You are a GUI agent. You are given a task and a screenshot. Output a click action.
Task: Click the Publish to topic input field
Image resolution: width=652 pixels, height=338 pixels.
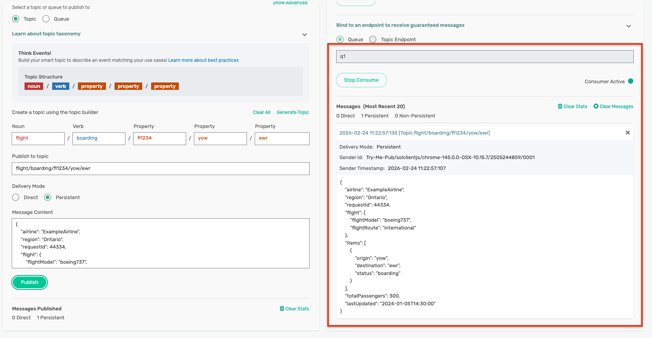coord(160,168)
